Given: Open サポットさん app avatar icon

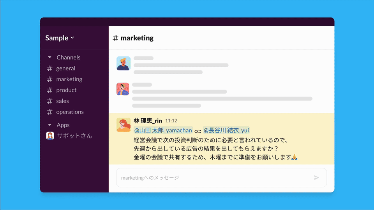Looking at the screenshot, I should [x=50, y=136].
